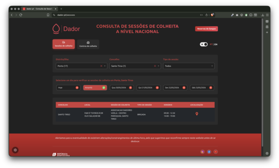Reload the page with the refresh icon
Screen dimensions: 279x168
21,15
